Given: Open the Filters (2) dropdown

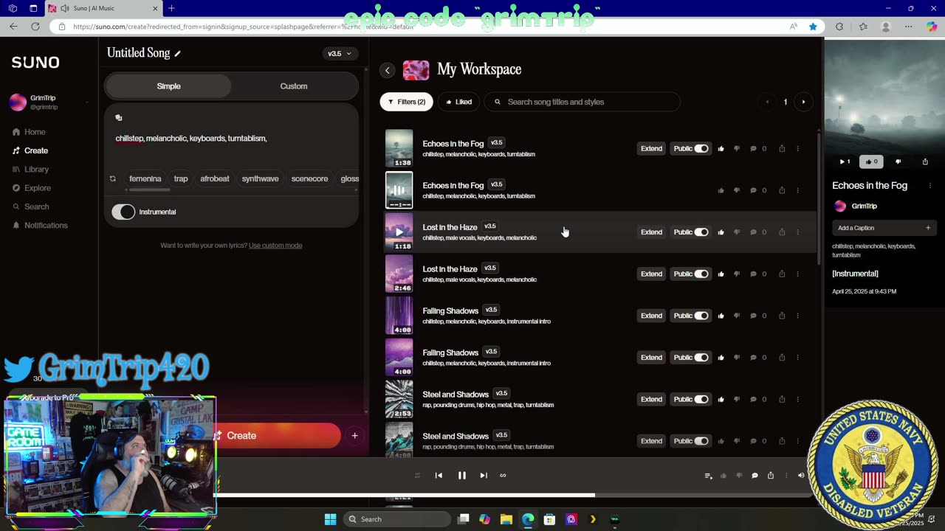Looking at the screenshot, I should tap(407, 102).
